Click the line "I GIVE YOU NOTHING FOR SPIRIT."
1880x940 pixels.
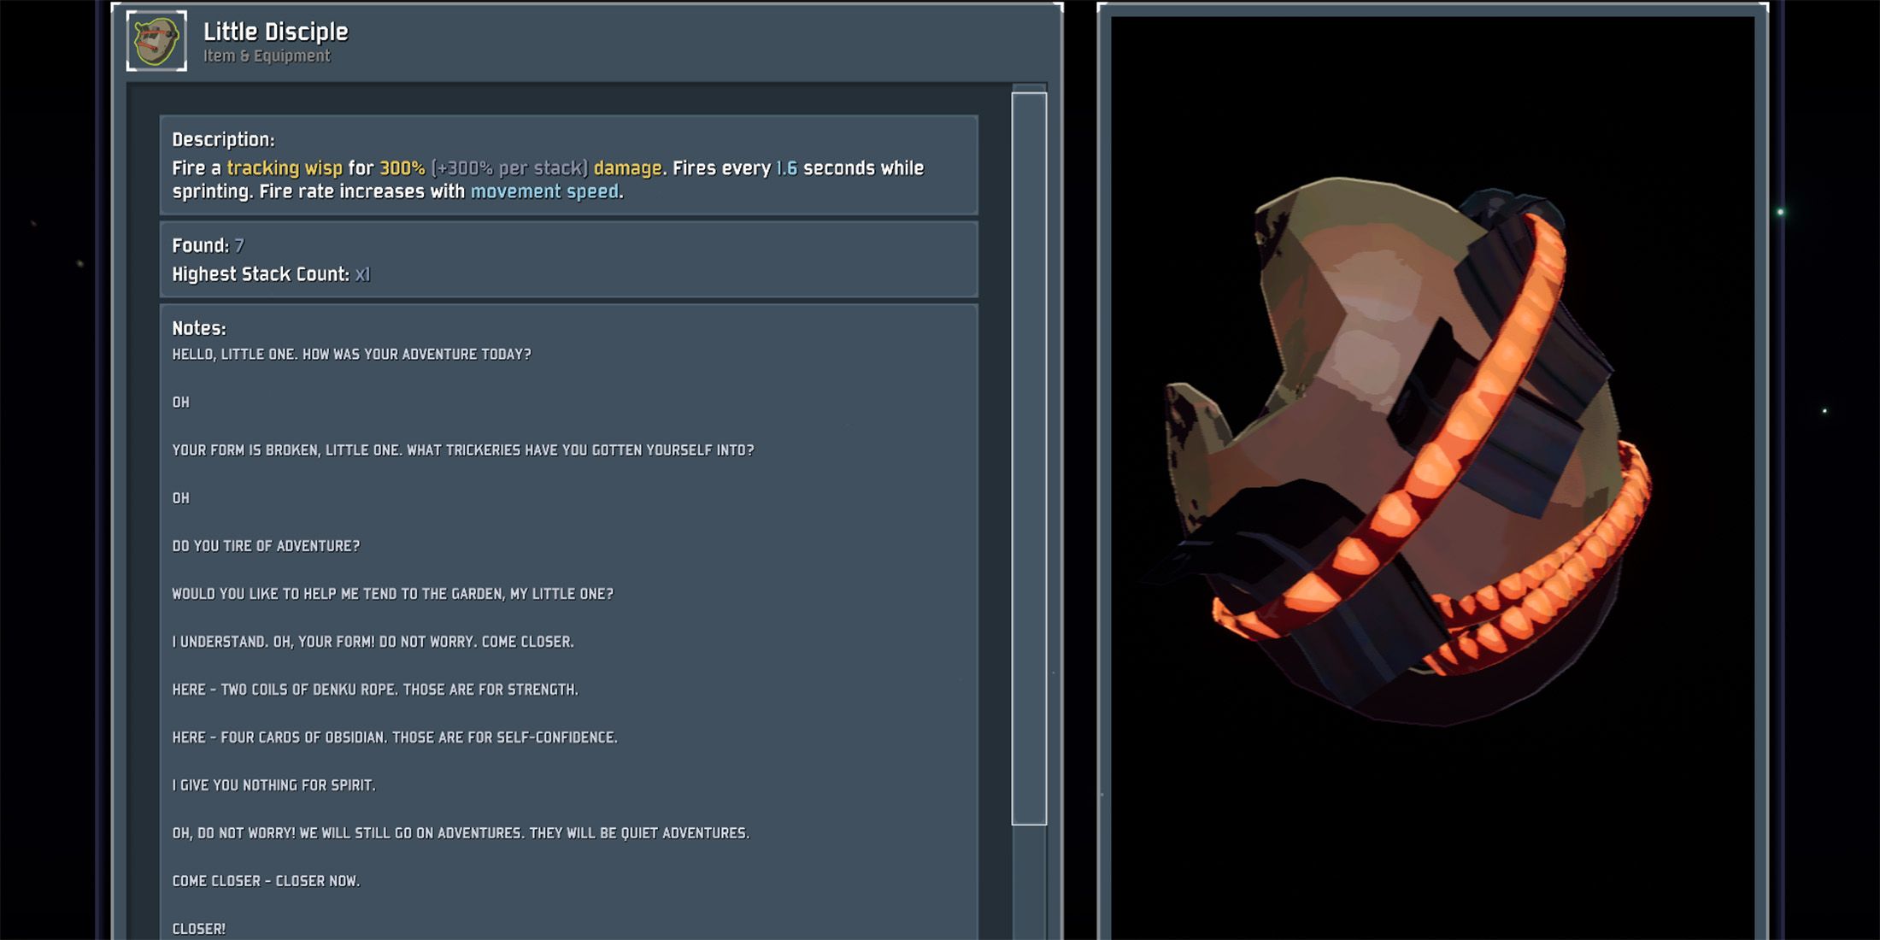pos(273,785)
